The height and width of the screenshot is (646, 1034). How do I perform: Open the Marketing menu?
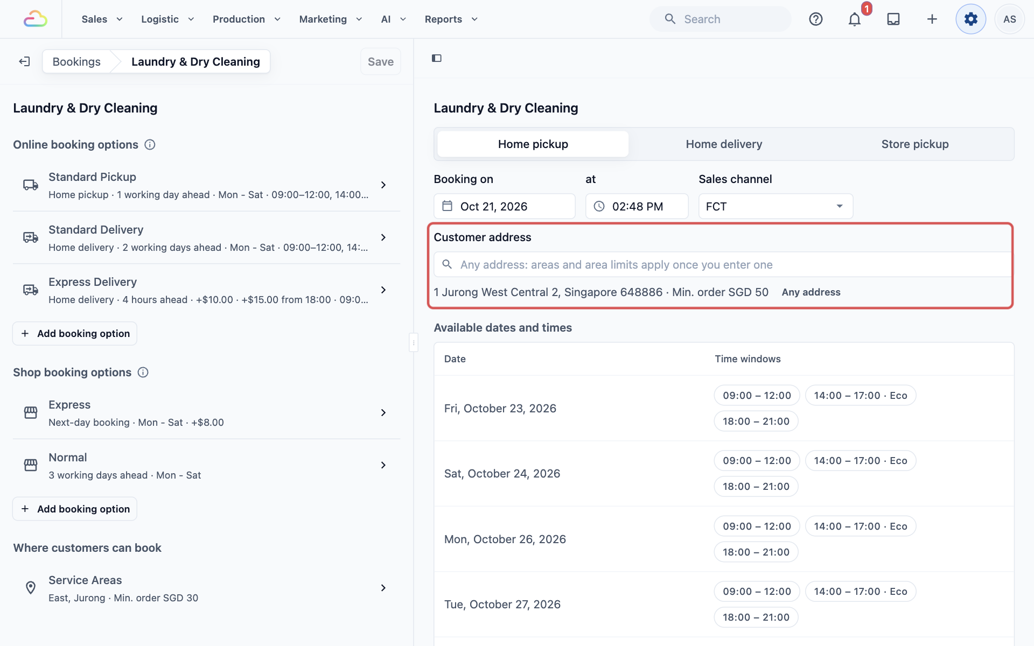[331, 19]
